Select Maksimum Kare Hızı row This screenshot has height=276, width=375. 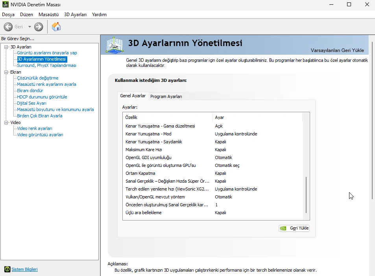tap(213, 150)
